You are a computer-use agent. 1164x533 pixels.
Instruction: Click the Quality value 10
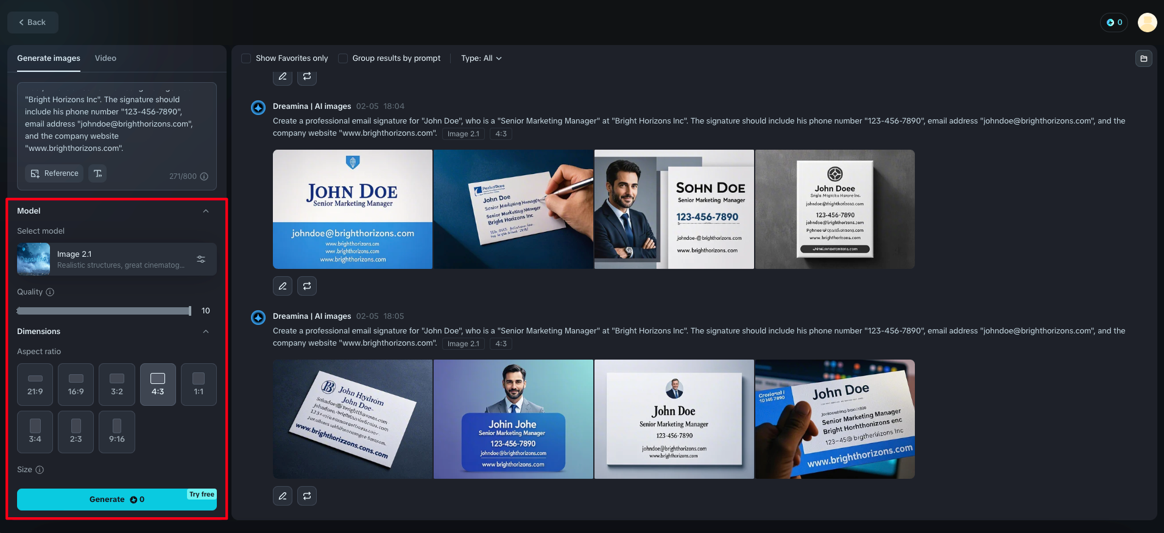click(x=206, y=311)
